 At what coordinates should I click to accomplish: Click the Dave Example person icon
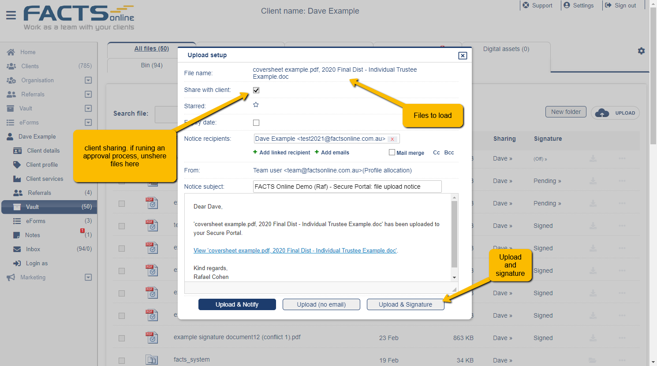click(10, 136)
